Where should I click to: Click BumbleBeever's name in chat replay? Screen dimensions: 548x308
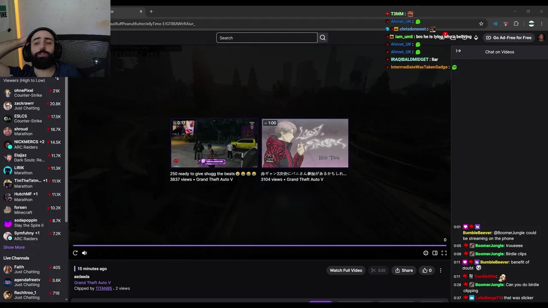point(477,233)
